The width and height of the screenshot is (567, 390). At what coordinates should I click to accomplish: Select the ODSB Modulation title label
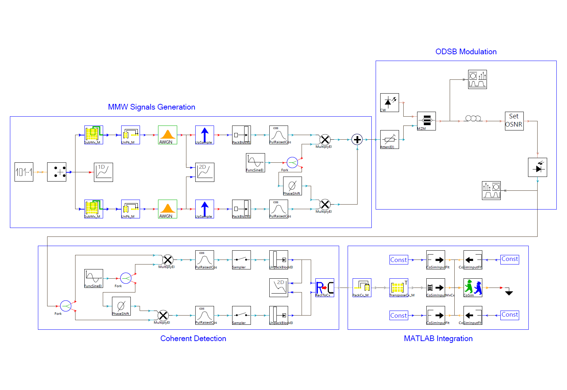[466, 52]
